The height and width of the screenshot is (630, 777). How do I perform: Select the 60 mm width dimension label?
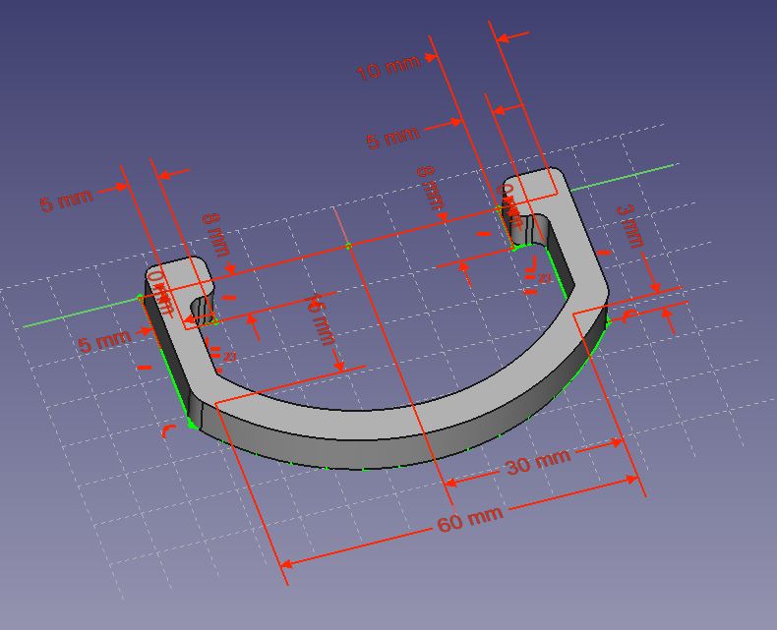tap(470, 519)
